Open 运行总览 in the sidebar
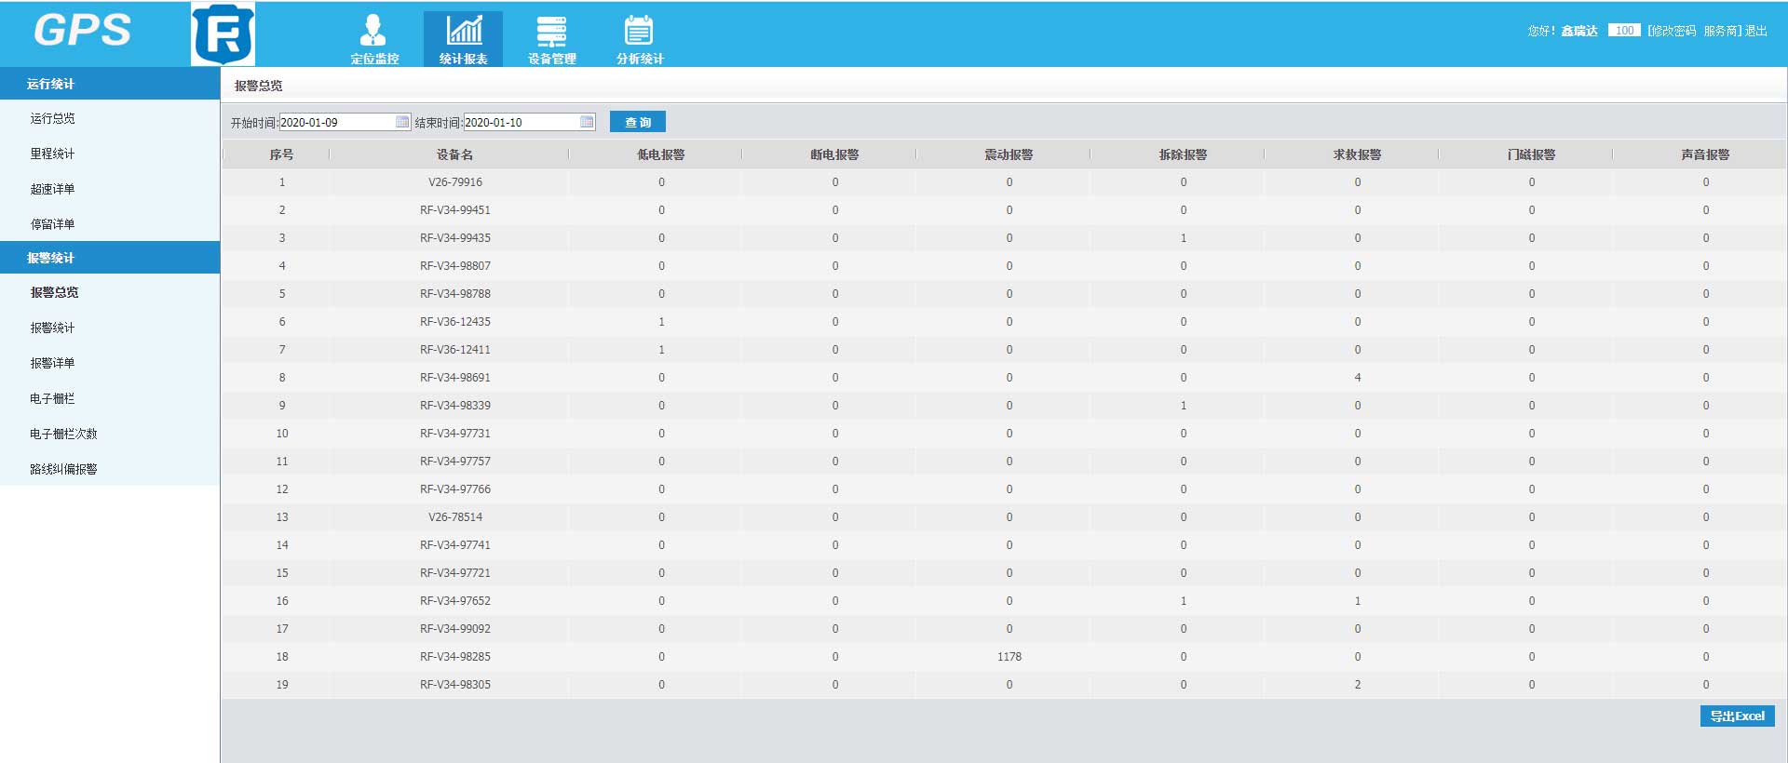 point(53,118)
